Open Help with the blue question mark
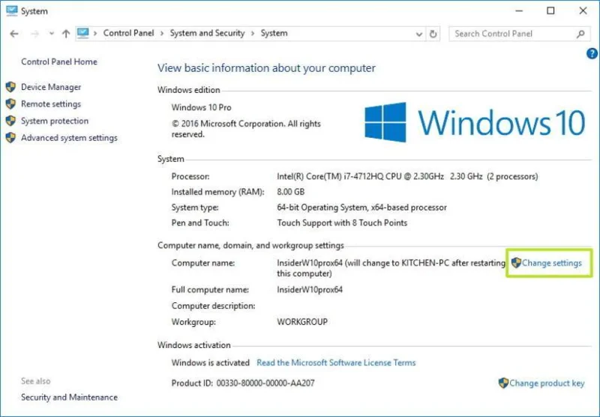The height and width of the screenshot is (417, 600). 592,53
